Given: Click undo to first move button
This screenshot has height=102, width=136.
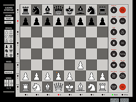Looking at the screenshot, I should (x=5, y=83).
